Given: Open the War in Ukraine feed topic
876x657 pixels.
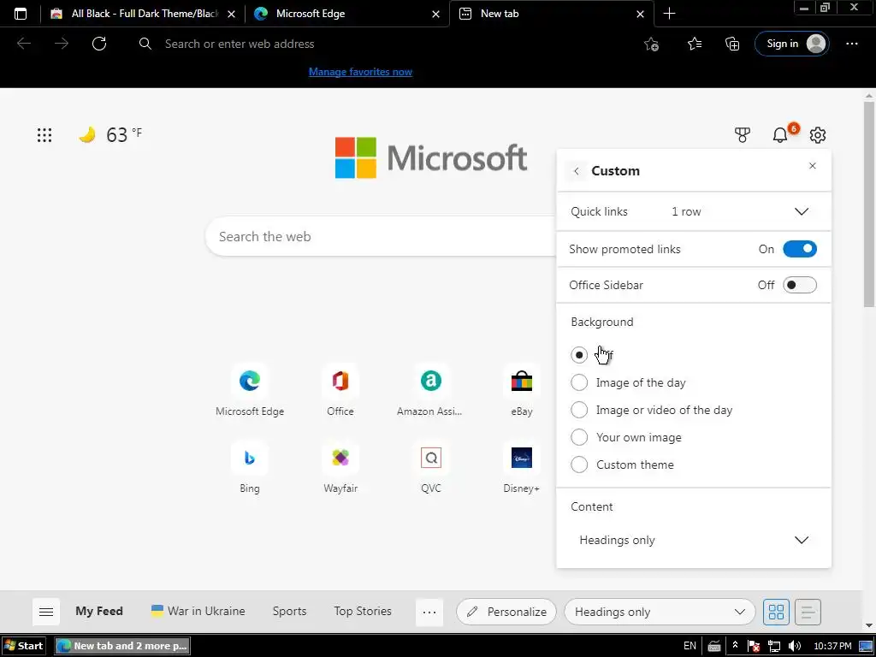Looking at the screenshot, I should 198,611.
